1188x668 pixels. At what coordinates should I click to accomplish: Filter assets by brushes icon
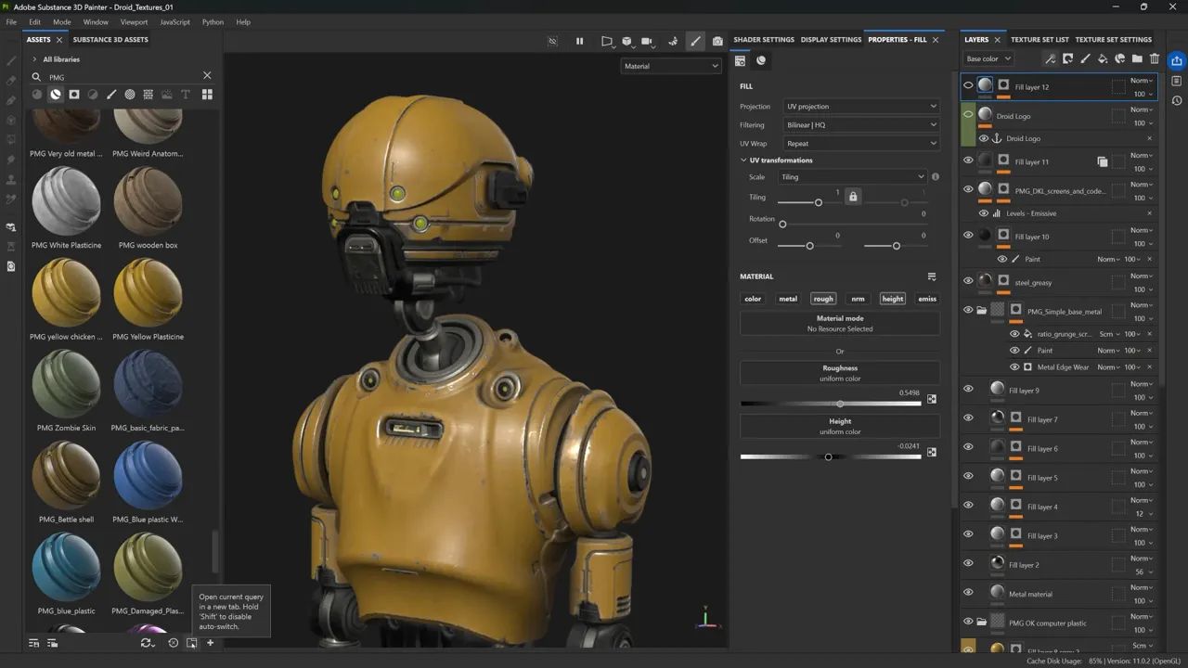[x=111, y=95]
